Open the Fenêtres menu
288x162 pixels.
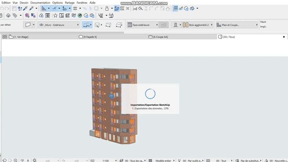[82, 3]
